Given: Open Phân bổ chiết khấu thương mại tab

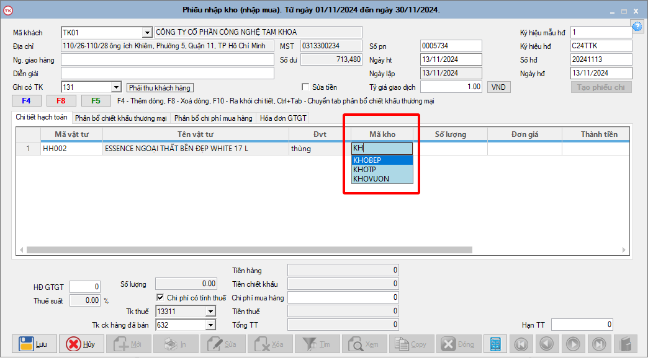Looking at the screenshot, I should [121, 118].
